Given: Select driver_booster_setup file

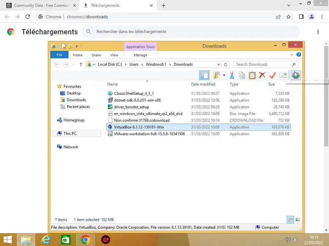Looking at the screenshot, I should [x=199, y=107].
